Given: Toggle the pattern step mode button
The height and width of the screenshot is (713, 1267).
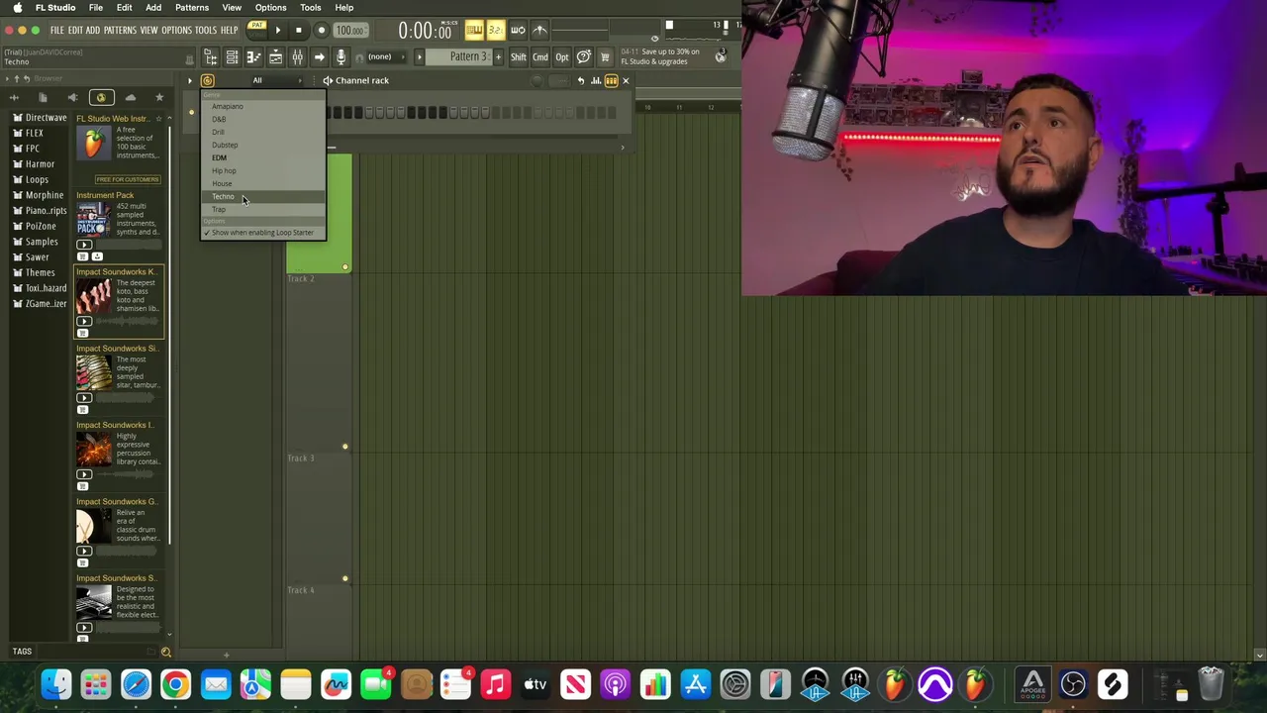Looking at the screenshot, I should point(473,30).
